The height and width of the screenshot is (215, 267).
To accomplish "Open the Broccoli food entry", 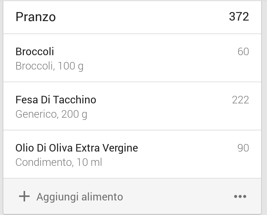I will coord(132,58).
